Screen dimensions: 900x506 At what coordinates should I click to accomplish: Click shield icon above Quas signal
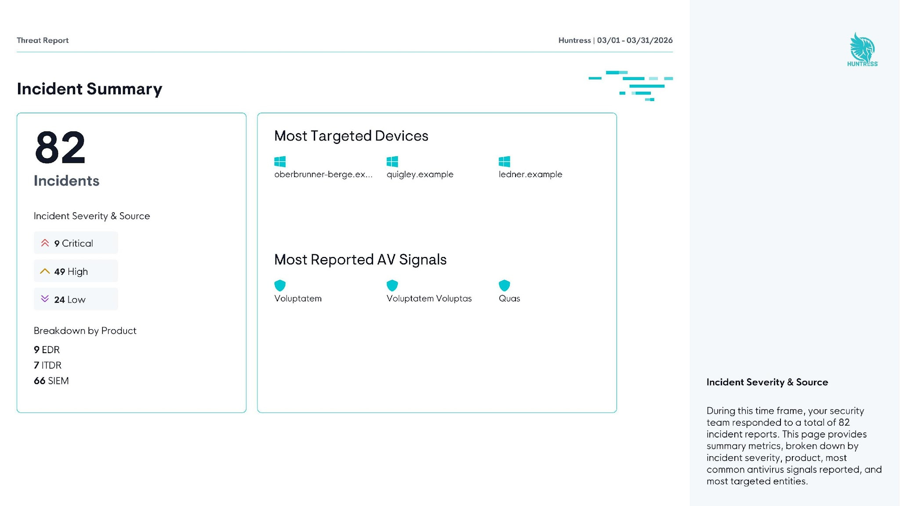(504, 286)
